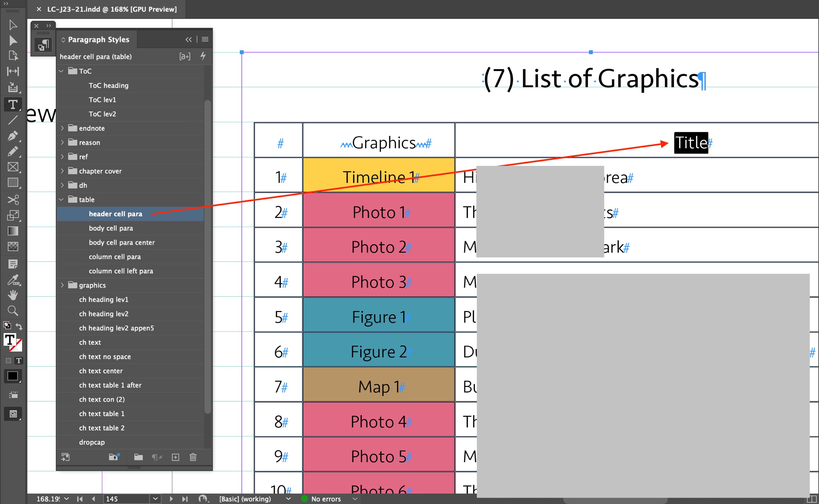Delete selected style via trash icon
This screenshot has height=504, width=819.
pyautogui.click(x=193, y=457)
